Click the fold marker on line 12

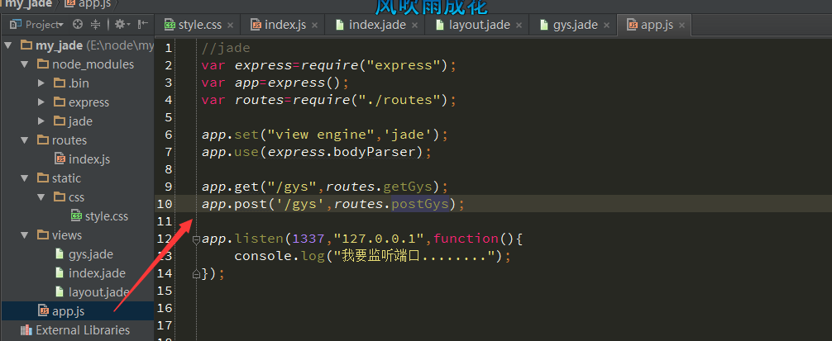[196, 239]
